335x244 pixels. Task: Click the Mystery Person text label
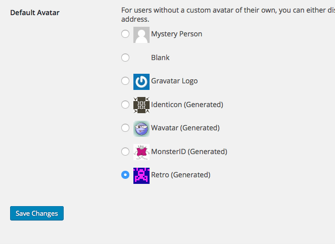[176, 34]
